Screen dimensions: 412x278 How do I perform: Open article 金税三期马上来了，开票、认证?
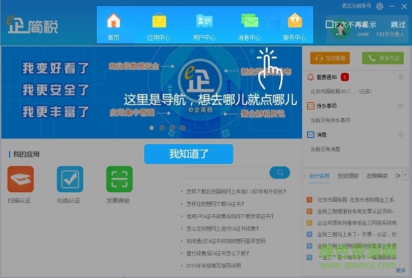click(x=359, y=234)
